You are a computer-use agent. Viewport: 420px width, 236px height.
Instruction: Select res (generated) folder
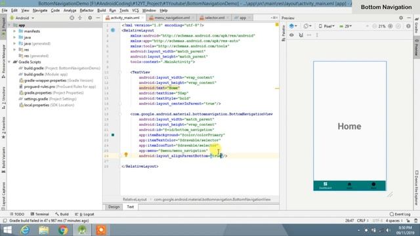pyautogui.click(x=33, y=56)
